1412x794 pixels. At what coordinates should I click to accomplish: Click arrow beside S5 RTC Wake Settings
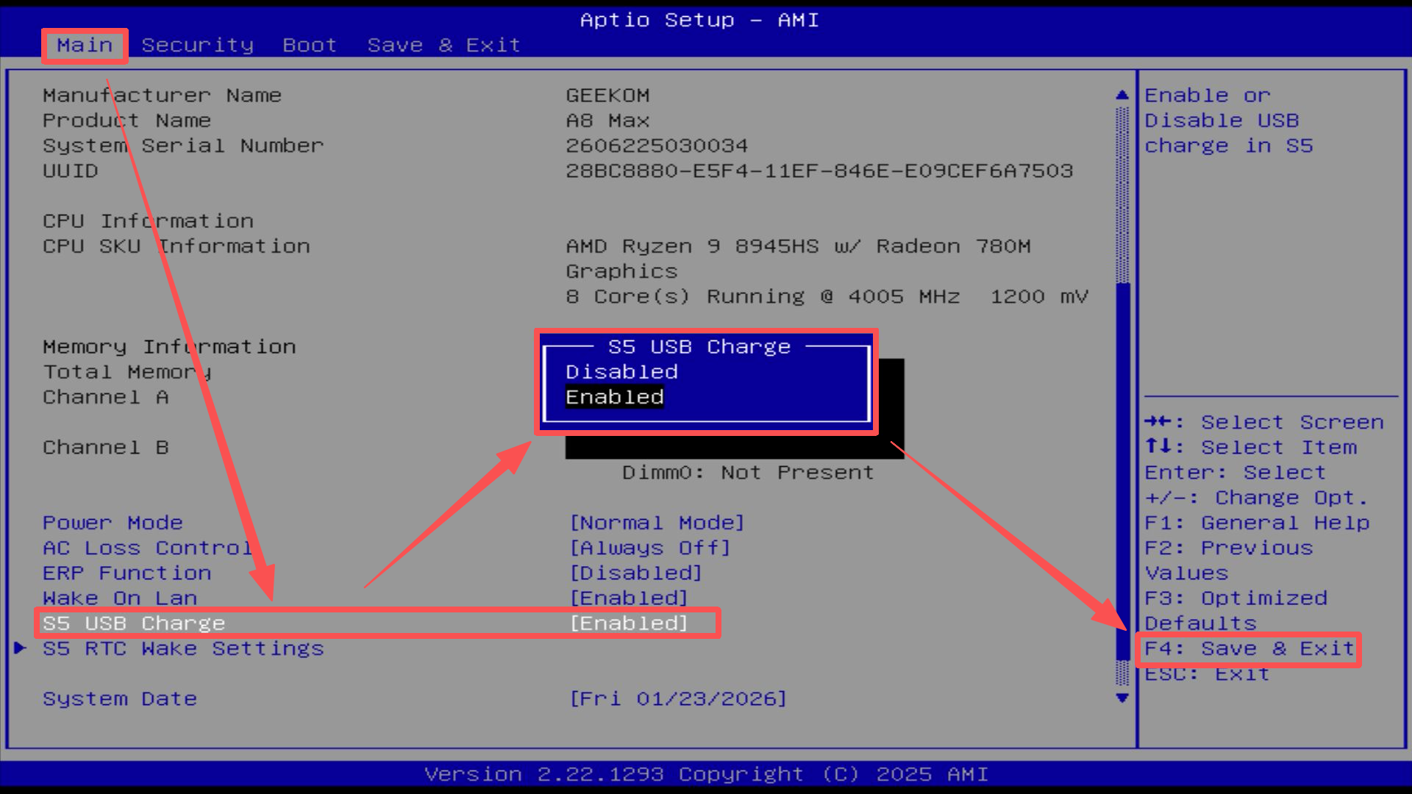[20, 648]
